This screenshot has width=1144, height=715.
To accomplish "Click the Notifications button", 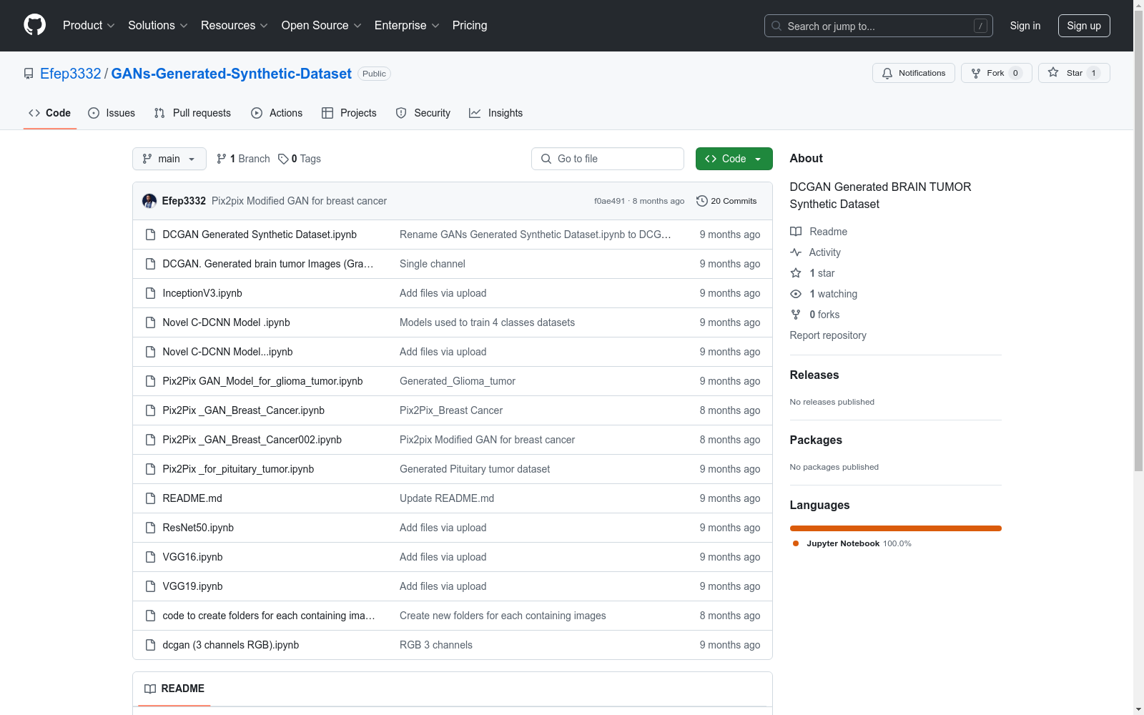I will 914,73.
